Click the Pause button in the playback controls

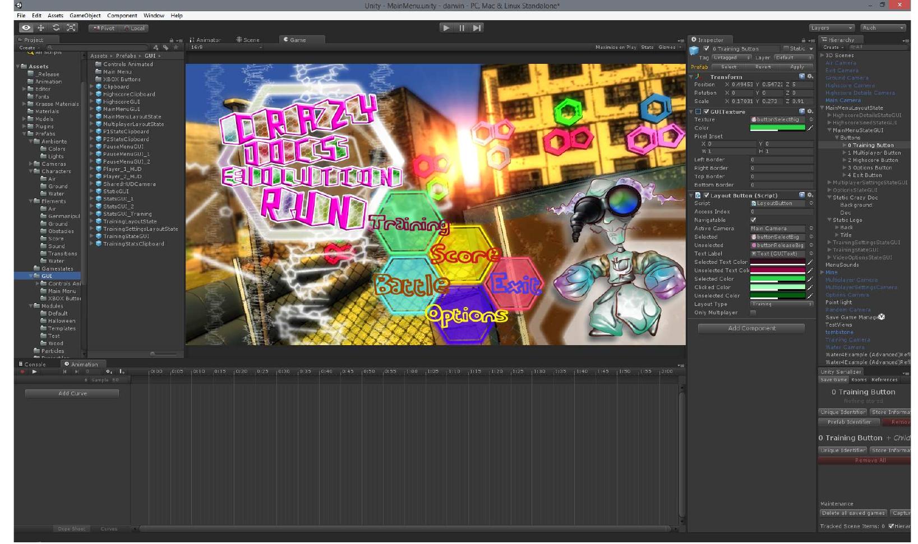[x=461, y=27]
